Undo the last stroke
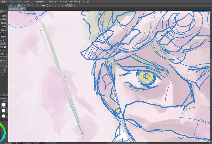212x144 pixels. 28,5
